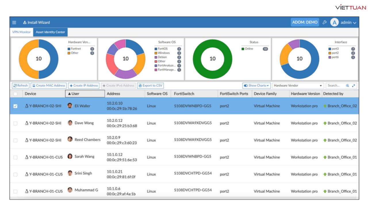Switch to the VPN Monitor tab
Viewport: 368px width, 207px height.
click(21, 32)
